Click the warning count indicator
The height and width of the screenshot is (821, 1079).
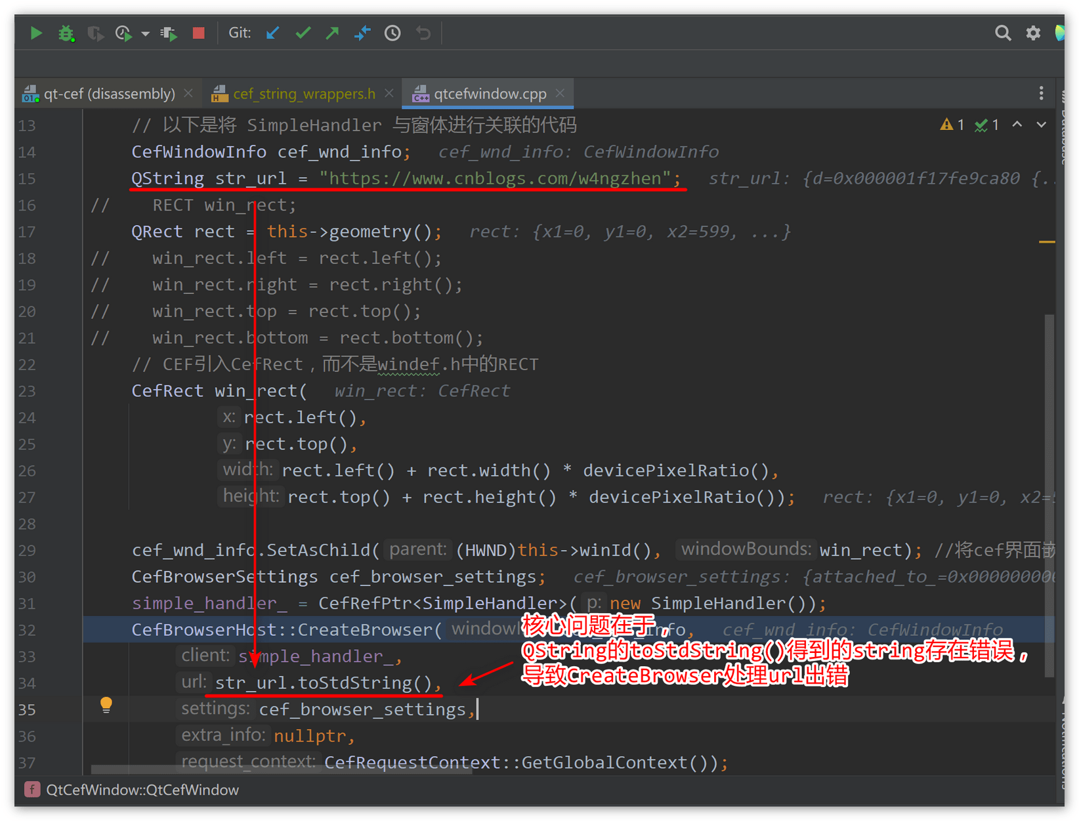(952, 125)
